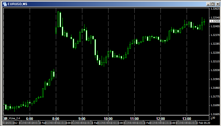
Task: Select the 6:00 time label
Action: (x=29, y=119)
